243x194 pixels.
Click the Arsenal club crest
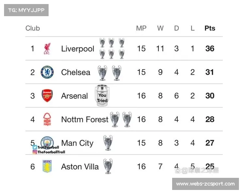[x=47, y=96]
